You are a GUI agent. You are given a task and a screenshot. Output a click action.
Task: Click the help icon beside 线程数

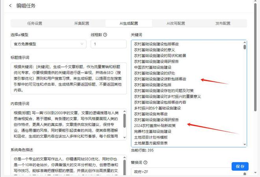[x=105, y=35]
